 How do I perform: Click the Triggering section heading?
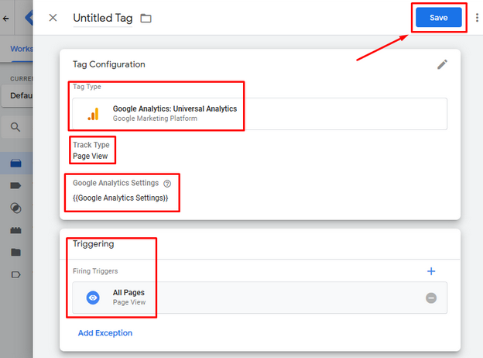tap(94, 244)
